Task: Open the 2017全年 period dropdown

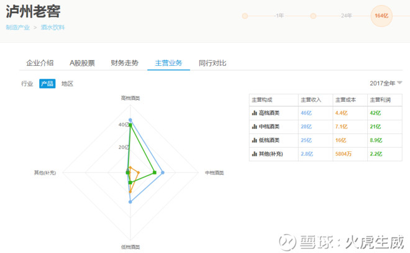Action: coord(386,83)
